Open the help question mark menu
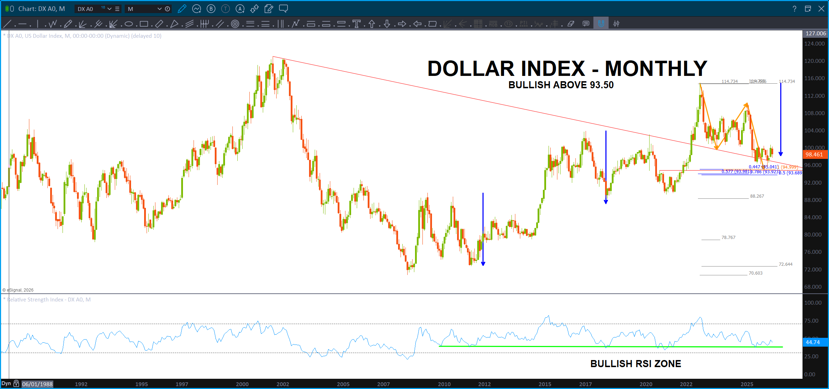The height and width of the screenshot is (389, 829). [x=794, y=9]
